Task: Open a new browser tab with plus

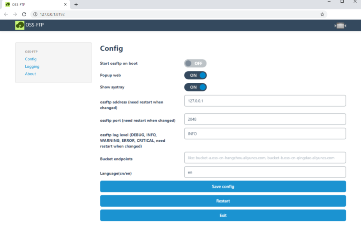Action: click(76, 4)
